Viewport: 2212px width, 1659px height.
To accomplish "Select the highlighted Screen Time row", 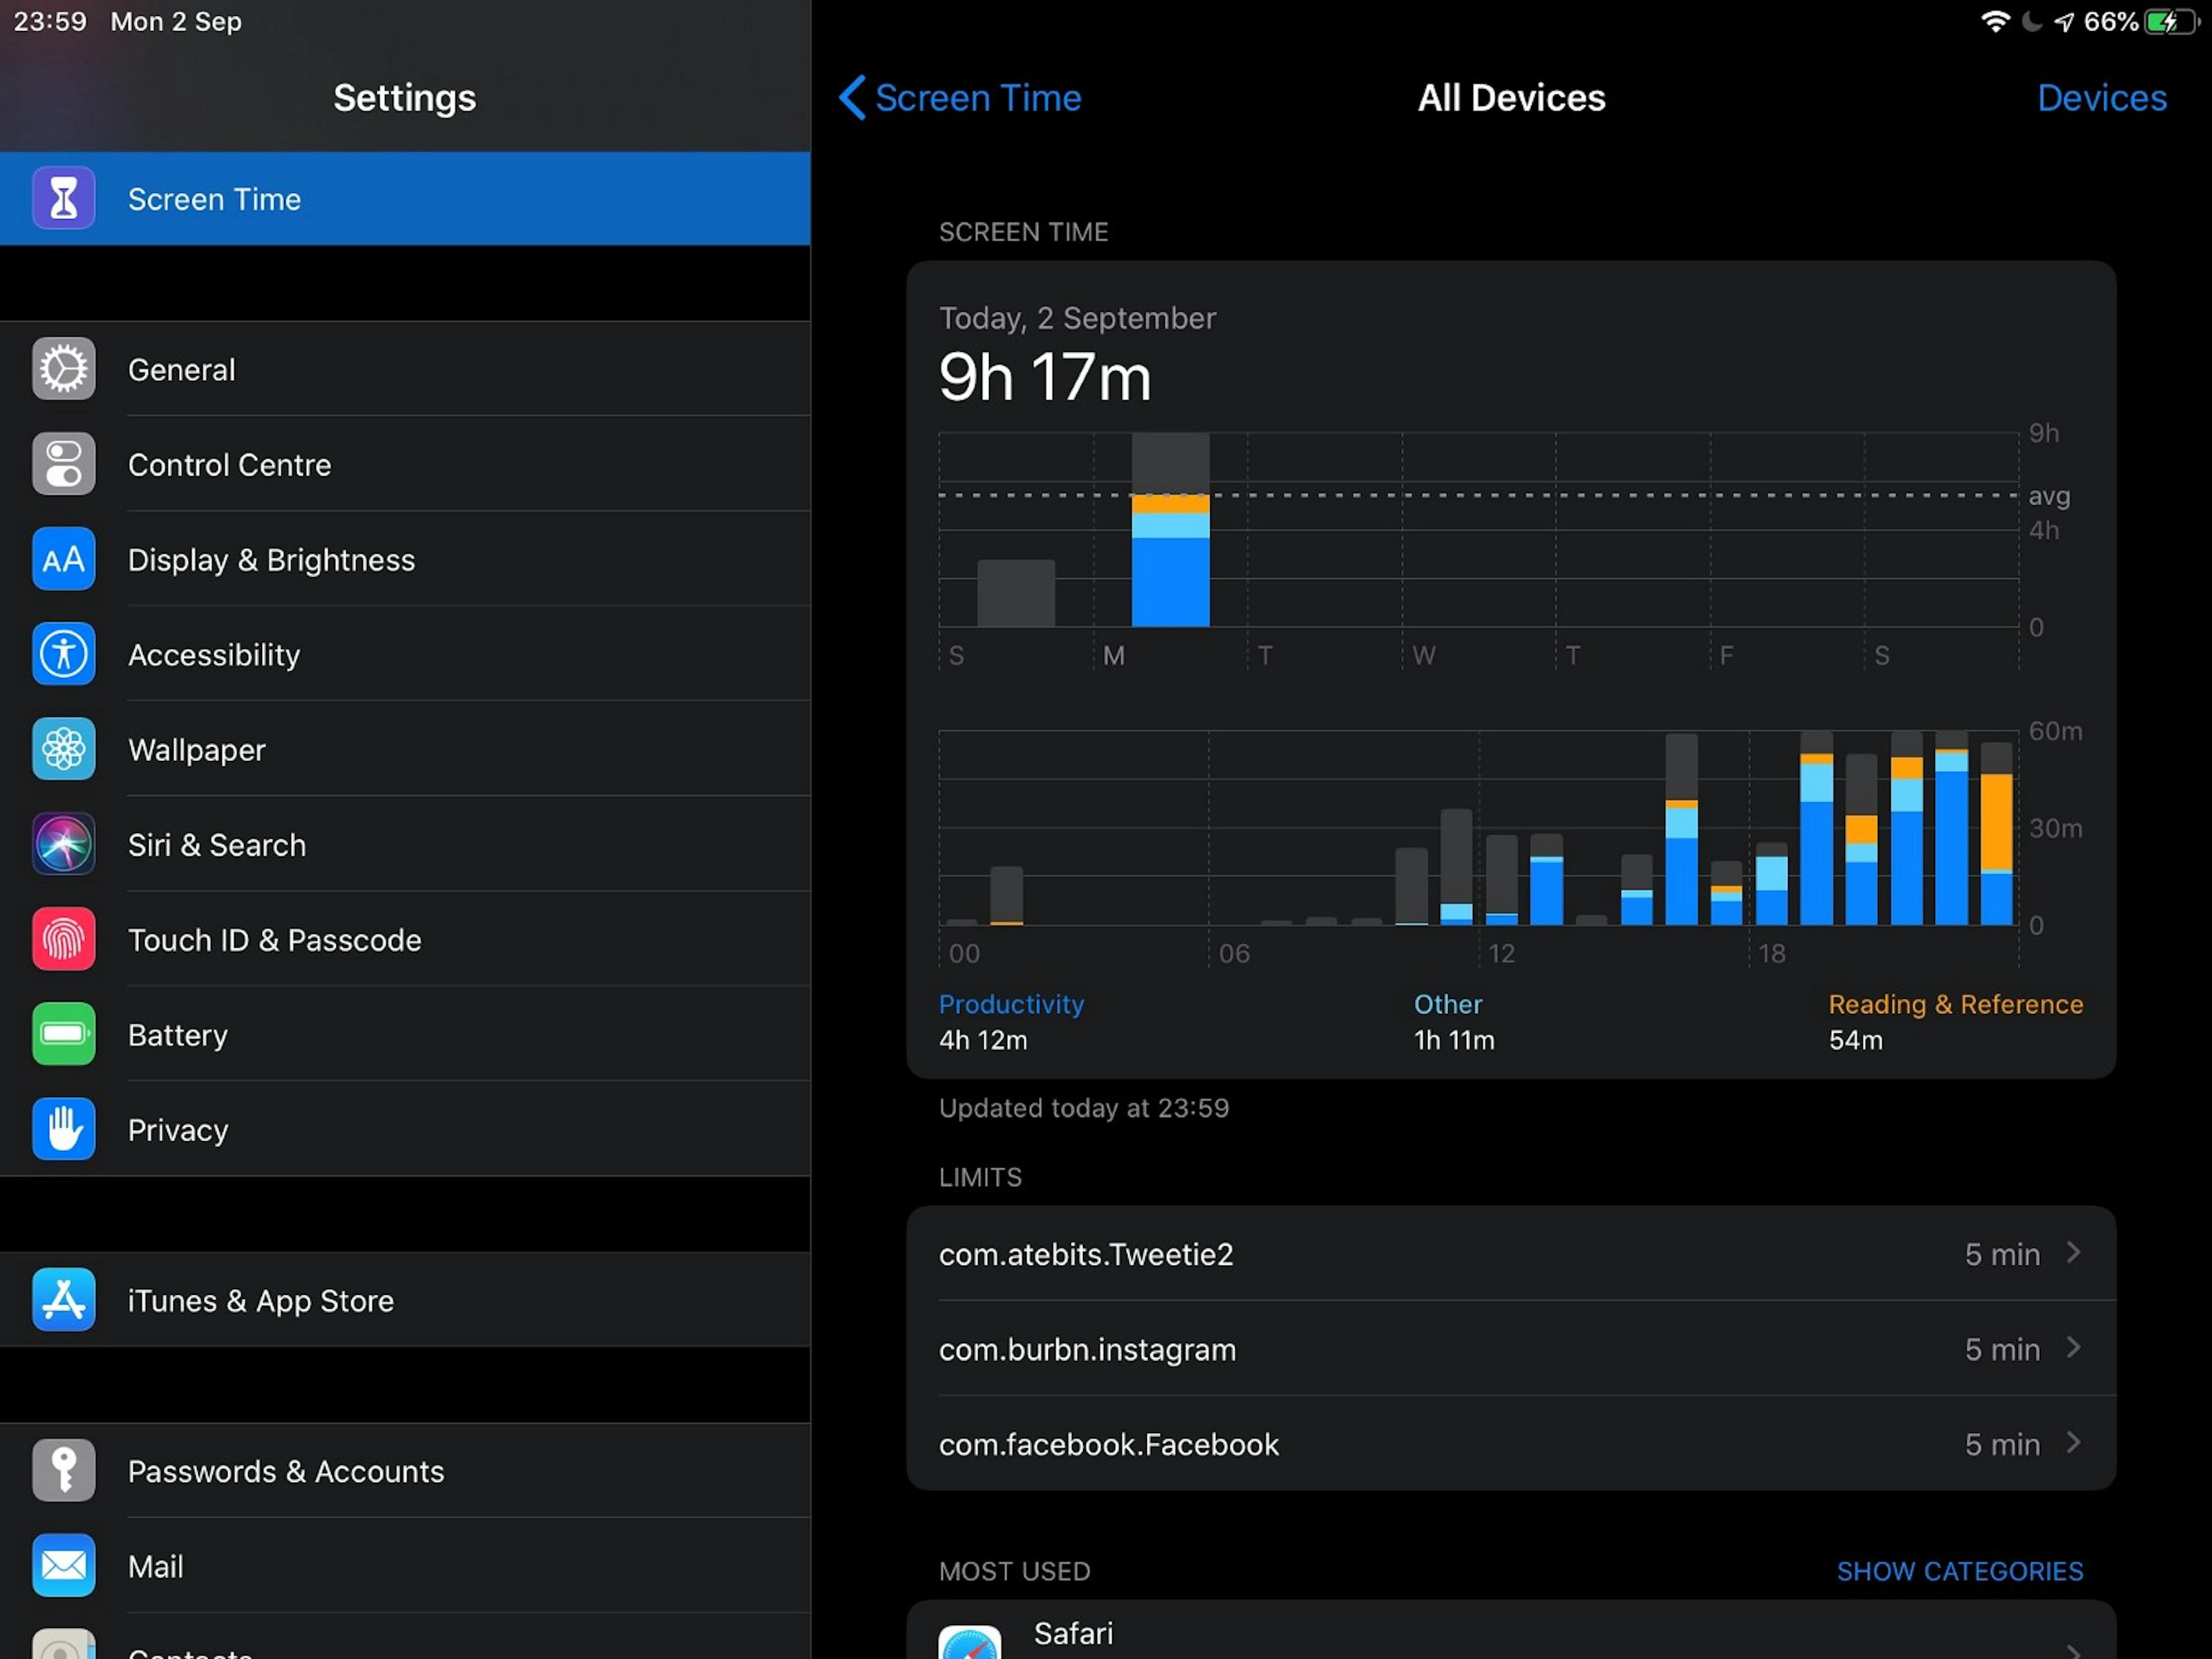I will [405, 198].
